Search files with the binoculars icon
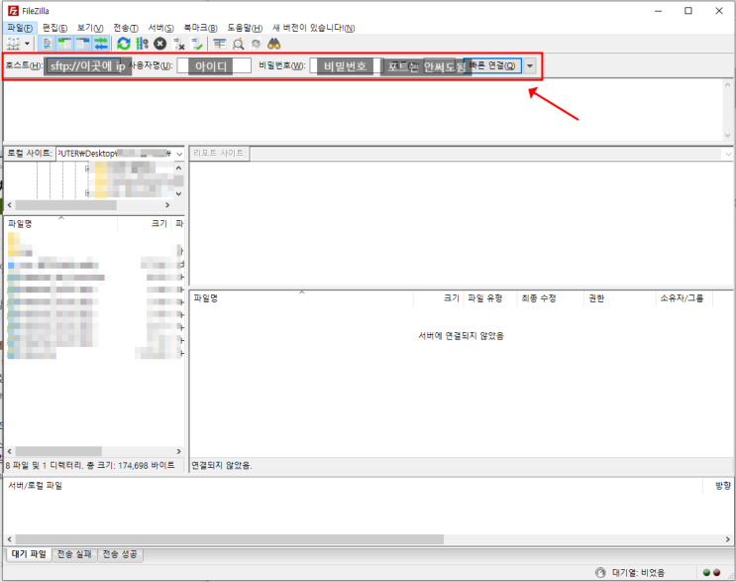Image resolution: width=736 pixels, height=582 pixels. tap(273, 44)
